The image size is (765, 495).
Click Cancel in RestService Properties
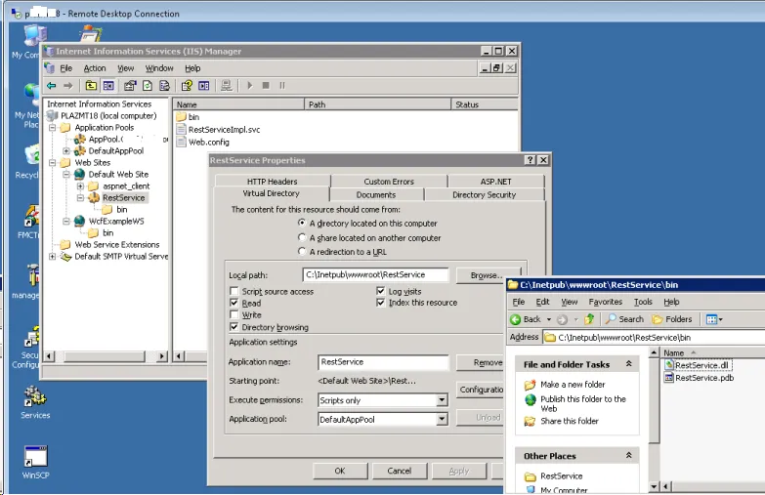[399, 472]
